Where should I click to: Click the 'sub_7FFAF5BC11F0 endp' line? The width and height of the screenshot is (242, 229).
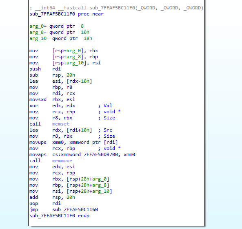coord(60,216)
